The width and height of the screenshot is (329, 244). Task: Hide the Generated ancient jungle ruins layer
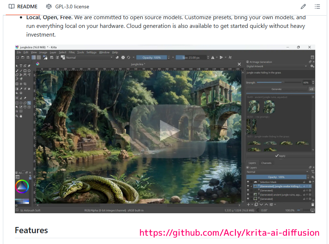point(248,194)
